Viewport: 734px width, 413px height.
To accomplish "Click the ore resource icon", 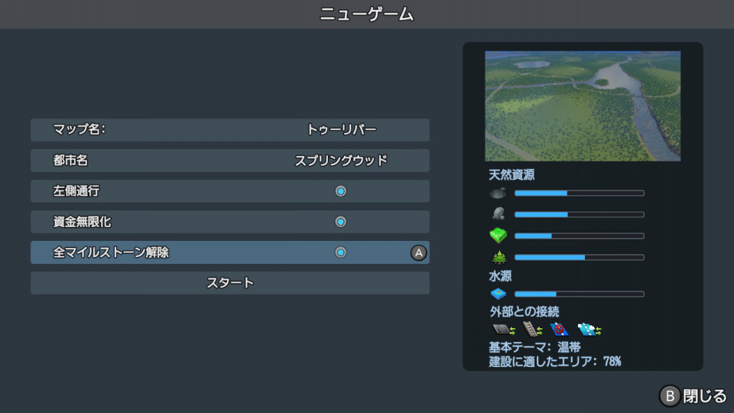I will point(499,214).
